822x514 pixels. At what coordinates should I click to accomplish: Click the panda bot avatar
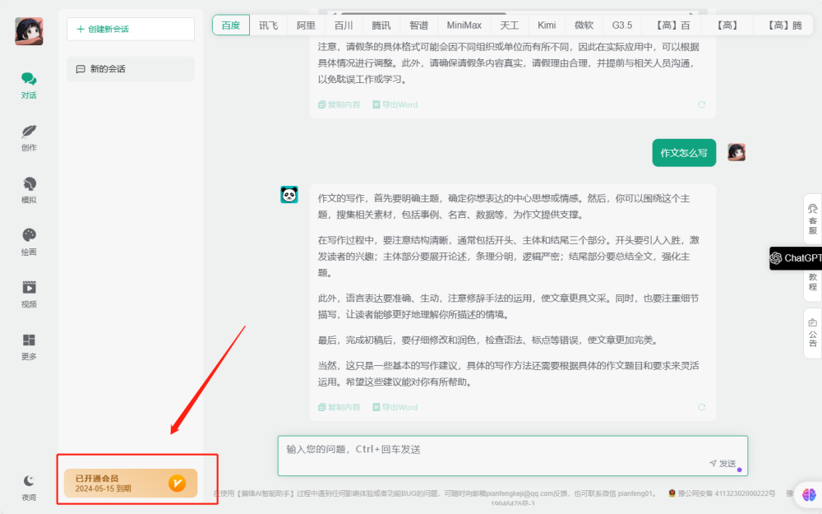289,195
